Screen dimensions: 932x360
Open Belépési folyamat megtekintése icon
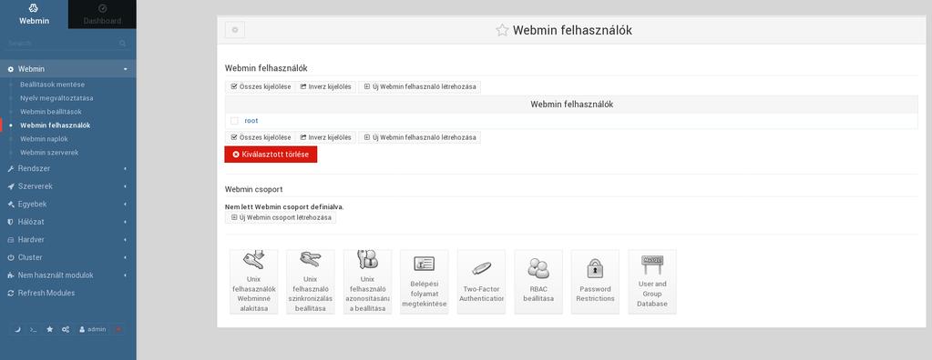coord(425,282)
